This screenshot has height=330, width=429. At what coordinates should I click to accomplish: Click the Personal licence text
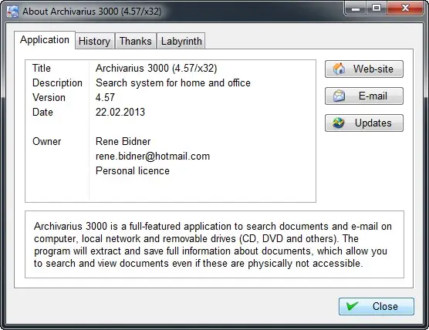click(133, 170)
